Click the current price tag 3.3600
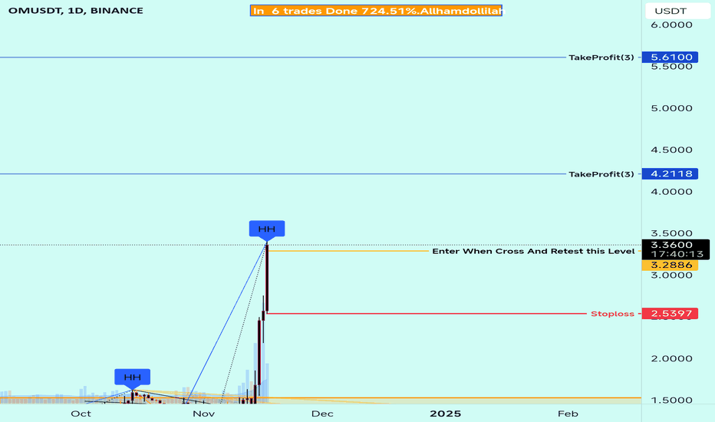The width and height of the screenshot is (715, 422). pyautogui.click(x=675, y=249)
